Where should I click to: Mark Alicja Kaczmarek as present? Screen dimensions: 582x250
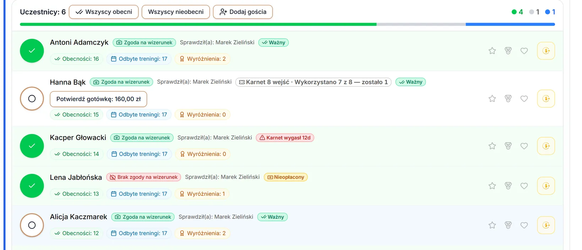point(32,225)
